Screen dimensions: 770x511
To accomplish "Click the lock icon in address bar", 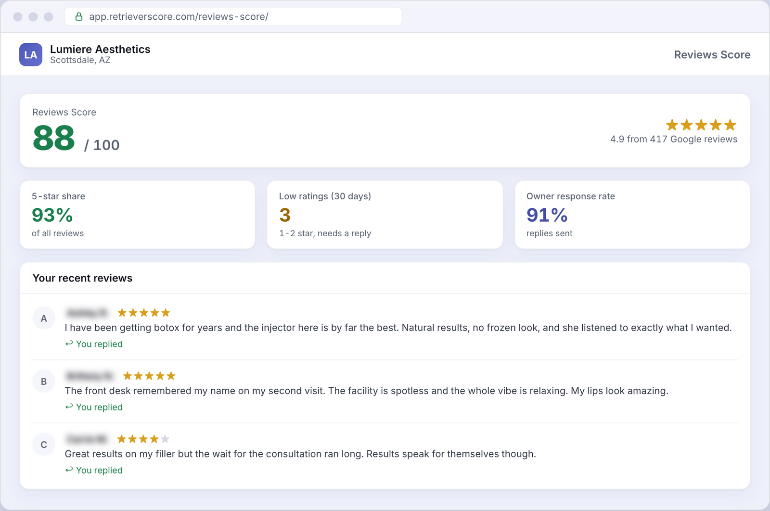I will (x=79, y=17).
